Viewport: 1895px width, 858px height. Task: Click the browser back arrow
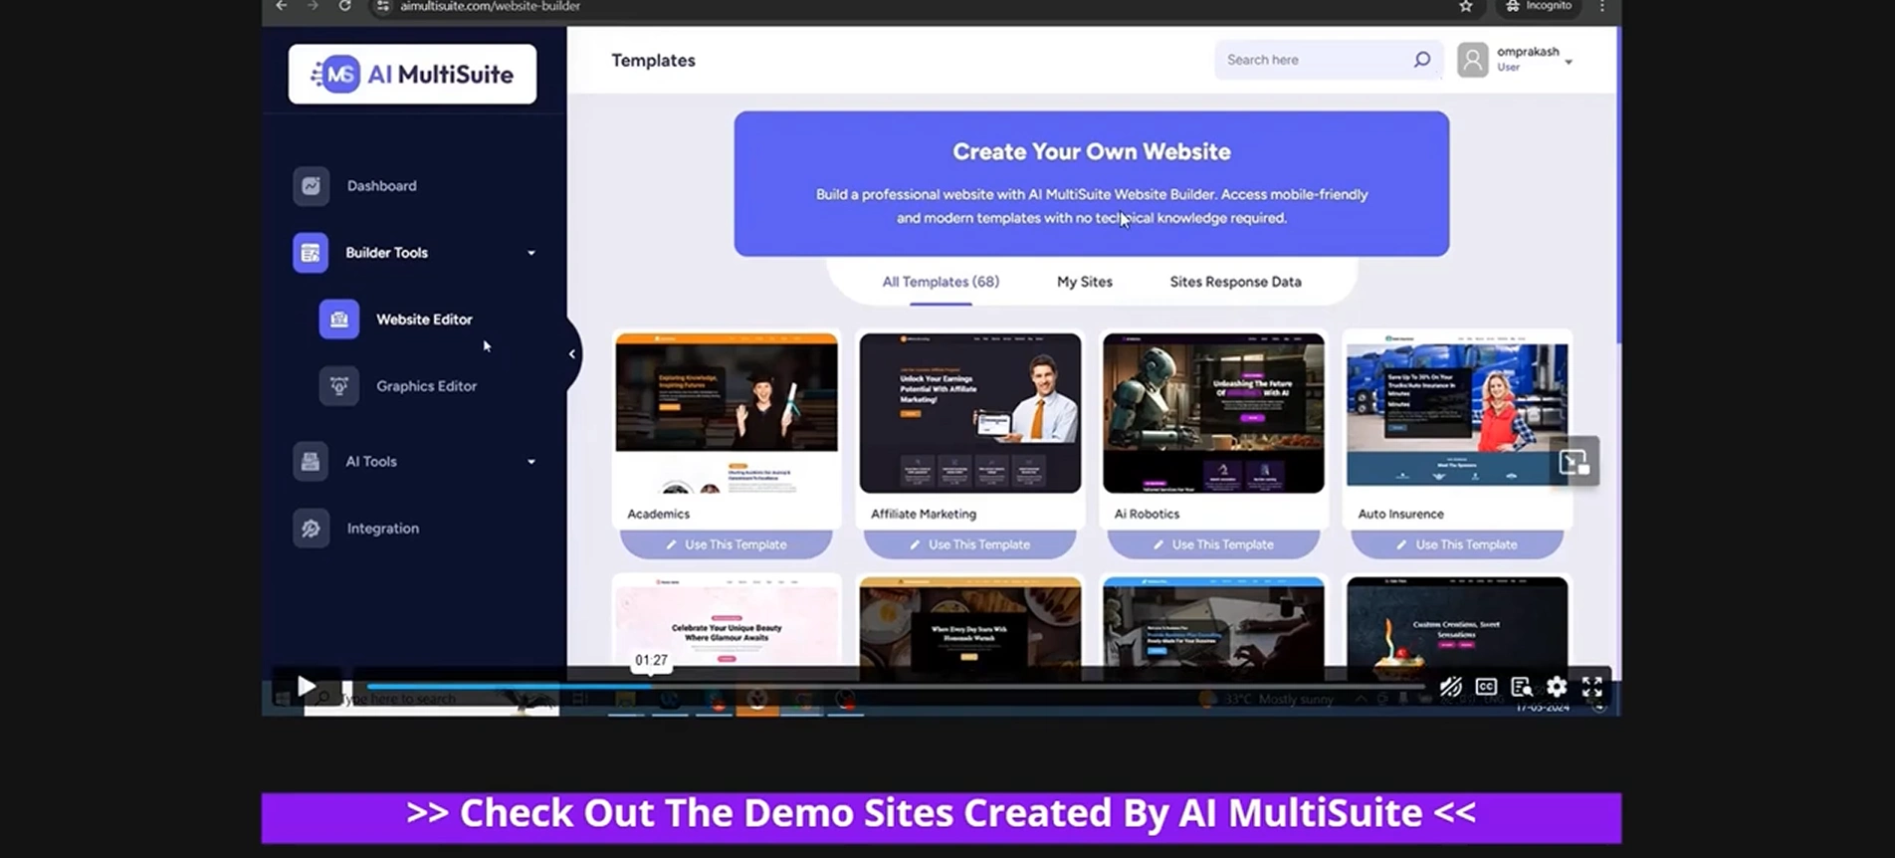coord(282,6)
